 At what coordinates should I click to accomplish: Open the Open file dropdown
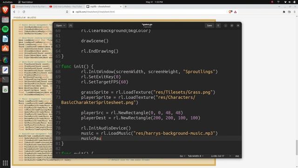[x=61, y=26]
